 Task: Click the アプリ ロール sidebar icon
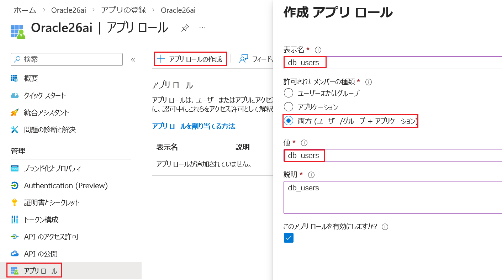pyautogui.click(x=14, y=271)
